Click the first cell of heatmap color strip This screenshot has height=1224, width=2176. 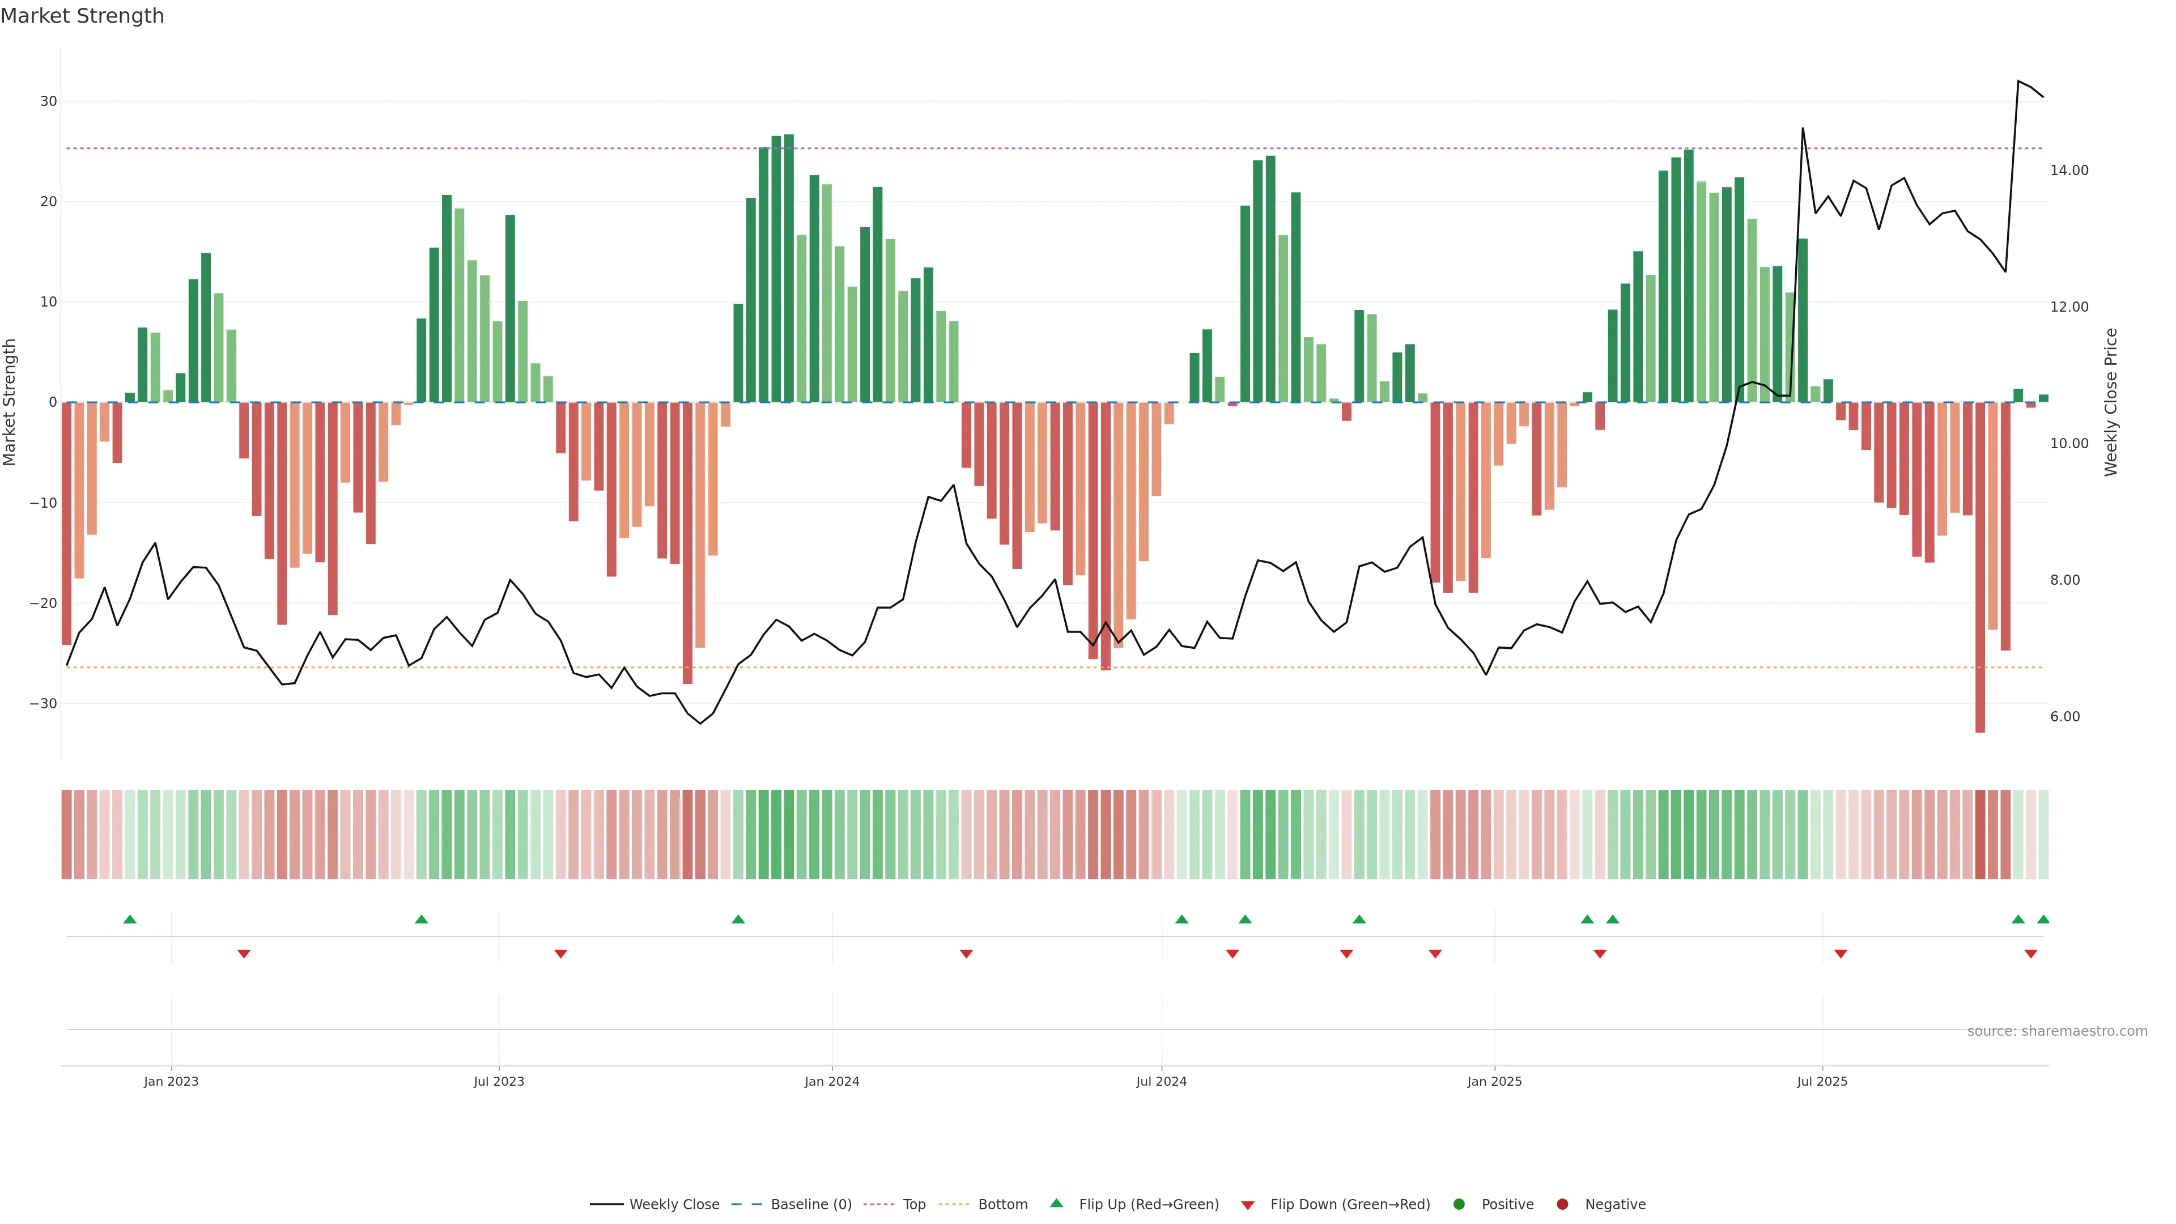67,835
